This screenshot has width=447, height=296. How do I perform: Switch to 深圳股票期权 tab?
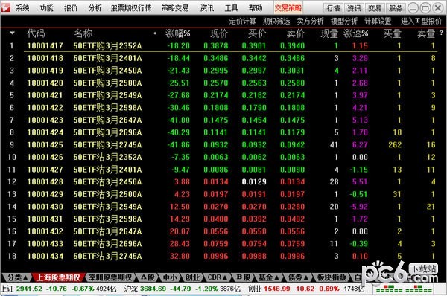tap(110, 277)
